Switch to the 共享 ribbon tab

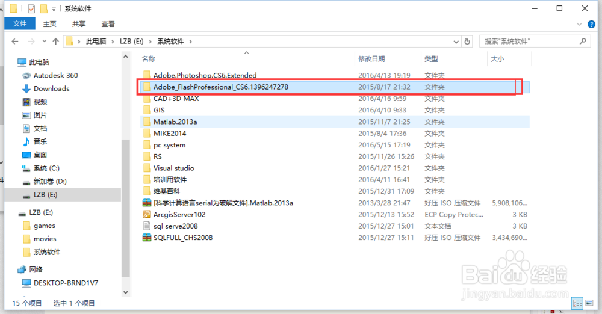point(79,24)
